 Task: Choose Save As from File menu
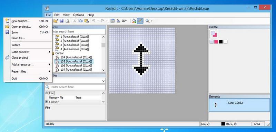coord(18,38)
